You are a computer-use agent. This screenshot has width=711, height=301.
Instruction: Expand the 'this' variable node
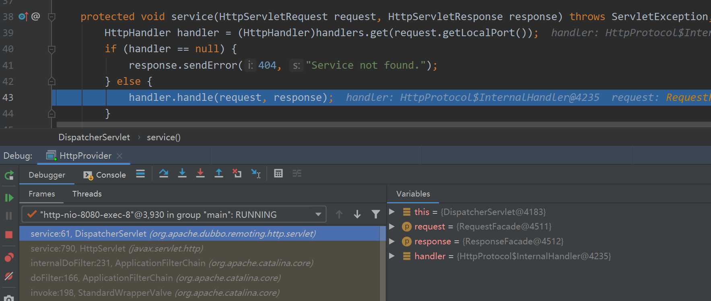[392, 212]
